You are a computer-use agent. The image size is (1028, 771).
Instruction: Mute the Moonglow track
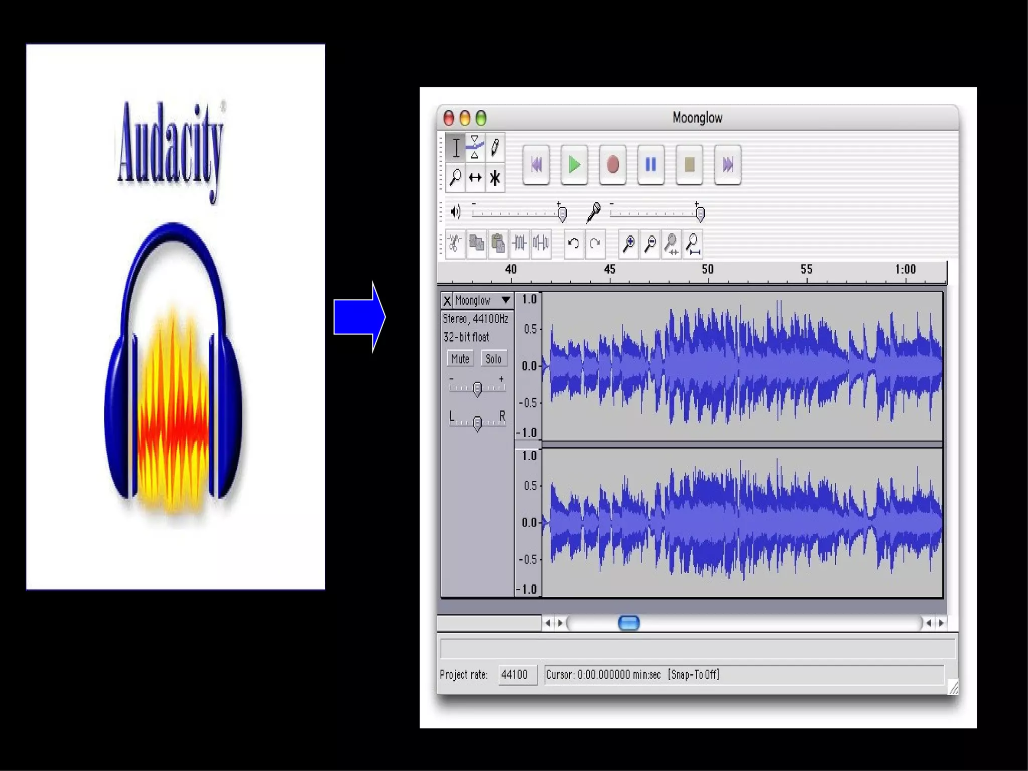[x=460, y=359]
